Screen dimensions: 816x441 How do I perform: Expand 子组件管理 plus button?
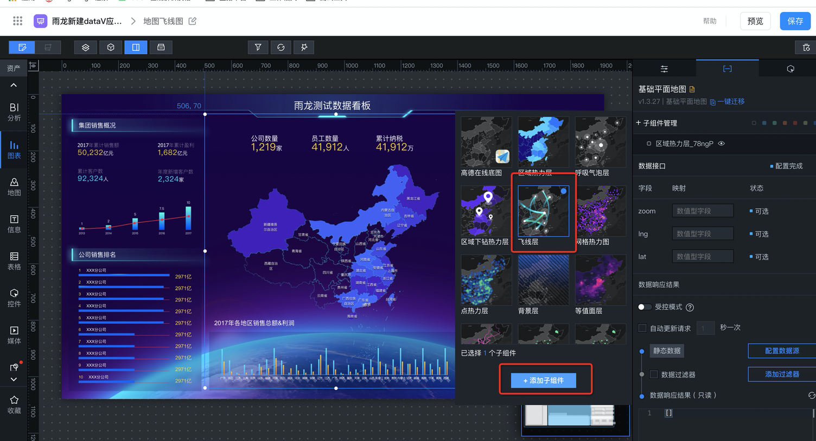(x=639, y=123)
